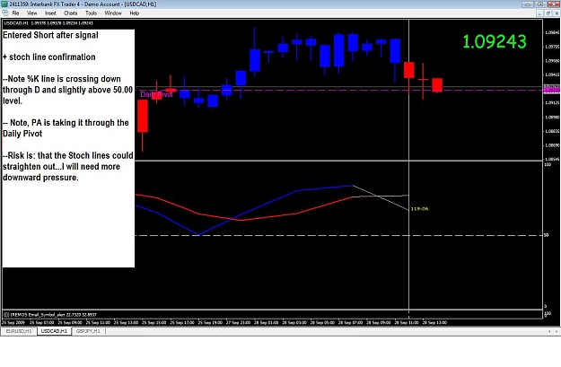Click the '25 Sep 13:00' time axis label

coord(126,322)
